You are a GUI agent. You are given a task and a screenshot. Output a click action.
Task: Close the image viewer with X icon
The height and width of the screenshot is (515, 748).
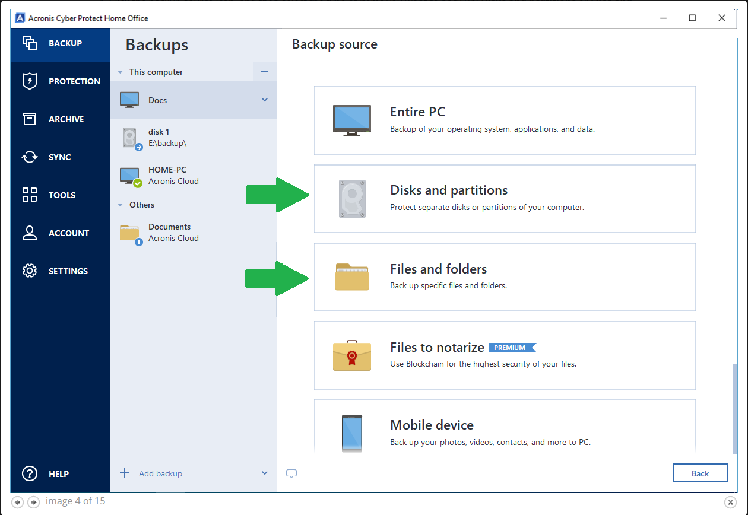point(731,502)
